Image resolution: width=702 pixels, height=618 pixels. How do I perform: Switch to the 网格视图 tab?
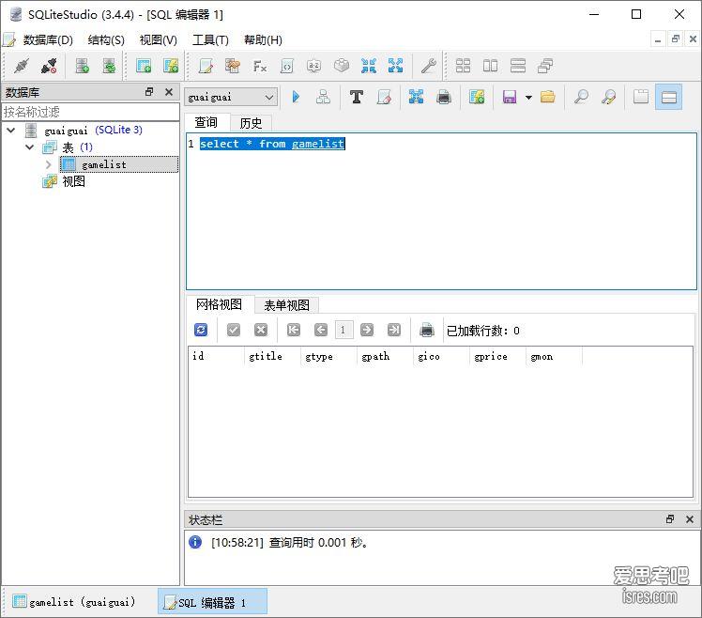coord(219,304)
